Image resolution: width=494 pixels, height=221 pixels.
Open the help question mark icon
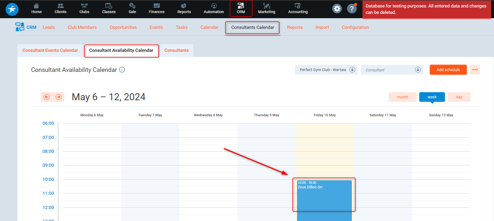pyautogui.click(x=352, y=9)
